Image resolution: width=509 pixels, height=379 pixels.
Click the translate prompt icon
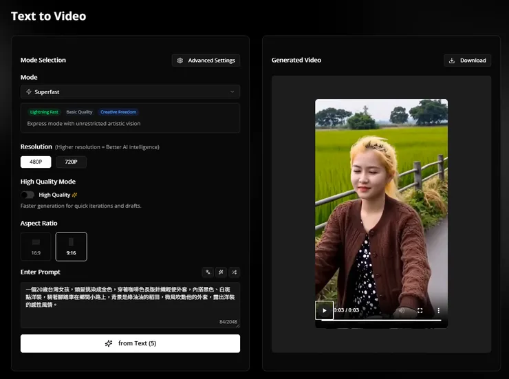(208, 272)
